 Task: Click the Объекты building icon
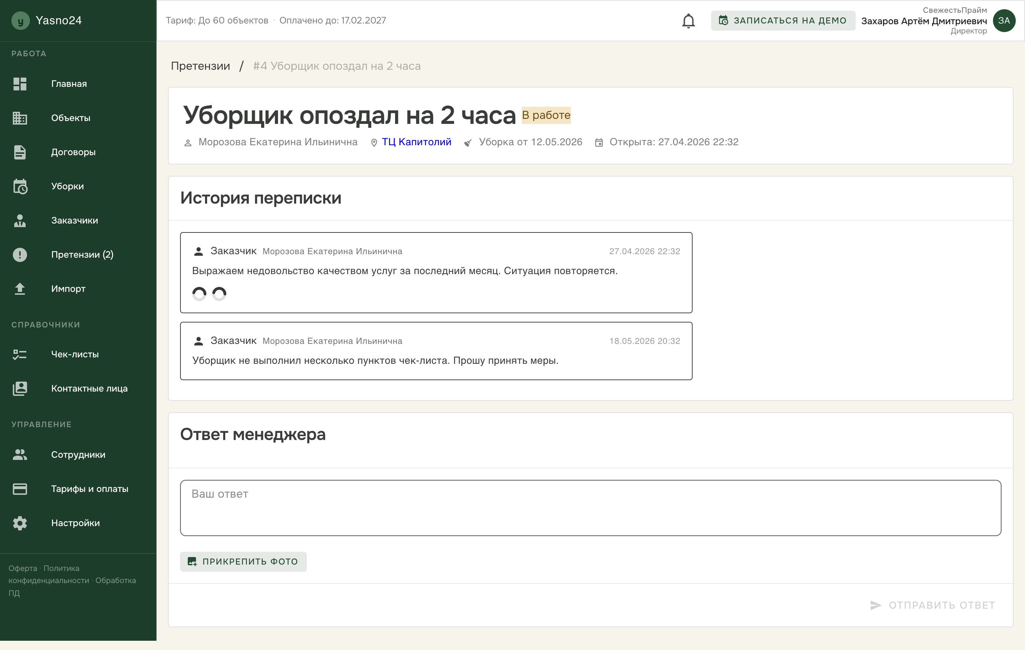(x=20, y=118)
